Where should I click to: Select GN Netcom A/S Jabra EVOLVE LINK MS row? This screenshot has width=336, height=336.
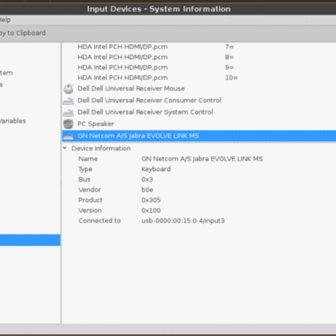tap(199, 136)
